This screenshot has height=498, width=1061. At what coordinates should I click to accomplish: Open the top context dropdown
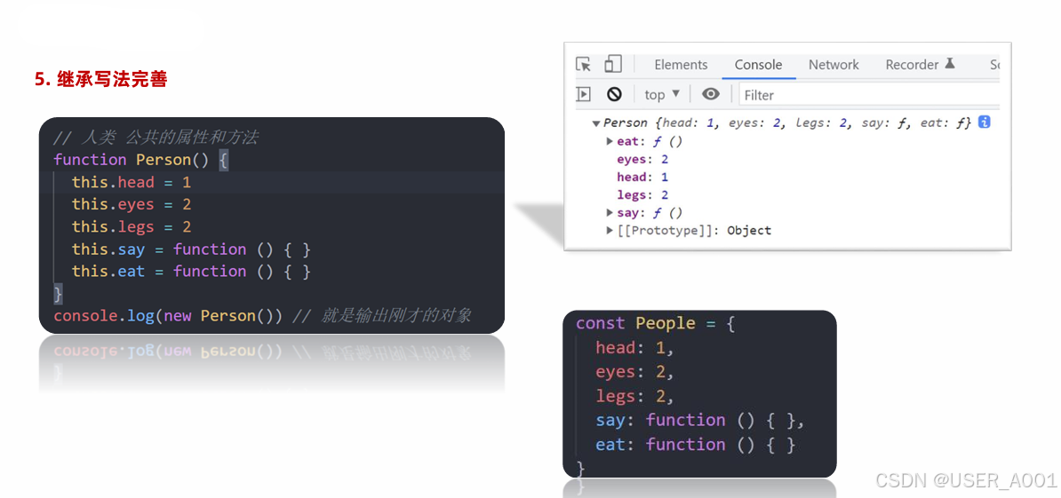click(x=662, y=95)
